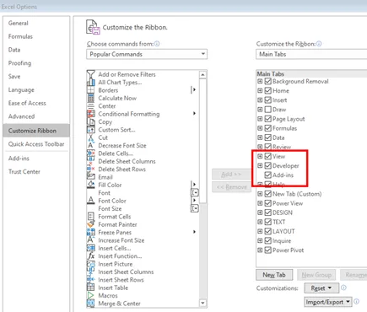Expand the View tab tree node
The image size is (367, 312).
[260, 156]
